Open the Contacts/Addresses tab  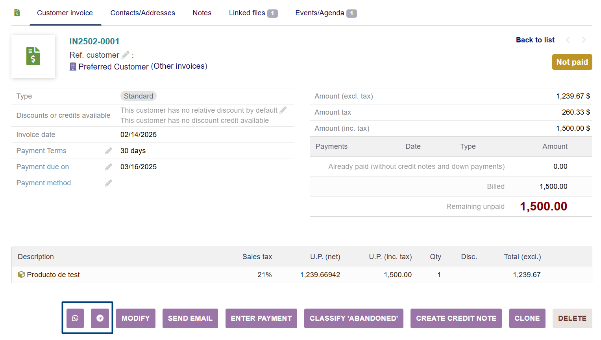(x=142, y=13)
